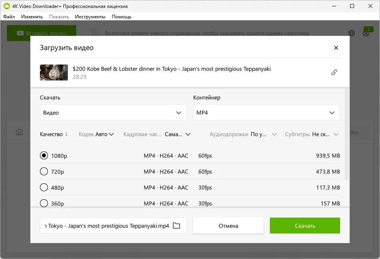Screen dimensions: 380x259
Task: Open the Скачать type dropdown (Видео)
Action: (113, 112)
